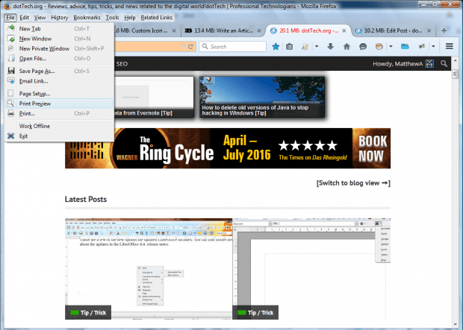The image size is (463, 330).
Task: Click the Email Link envelope icon
Action: (x=11, y=80)
